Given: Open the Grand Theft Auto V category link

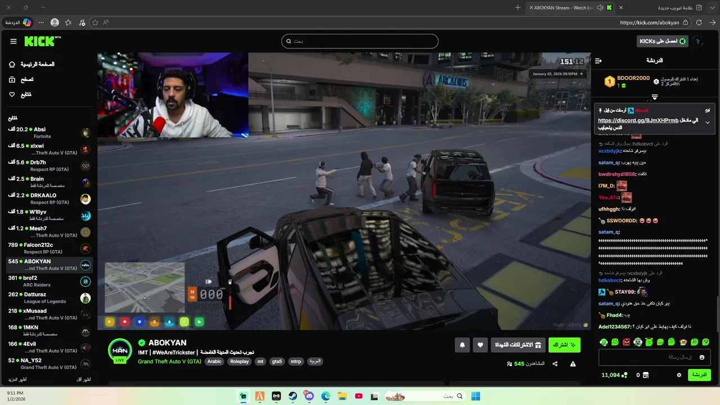Looking at the screenshot, I should pyautogui.click(x=169, y=361).
